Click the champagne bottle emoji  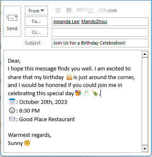[x=95, y=93]
